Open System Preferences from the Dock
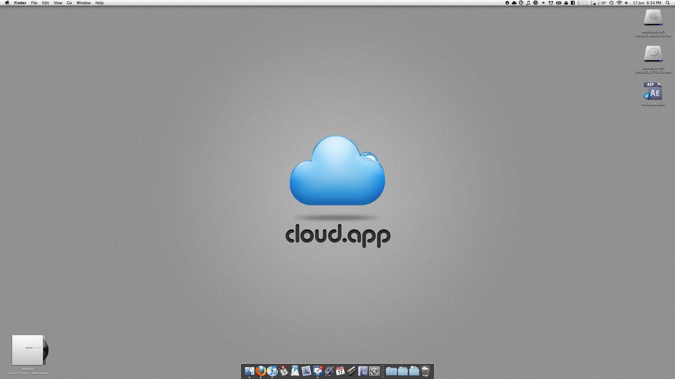This screenshot has width=675, height=379. pos(374,371)
